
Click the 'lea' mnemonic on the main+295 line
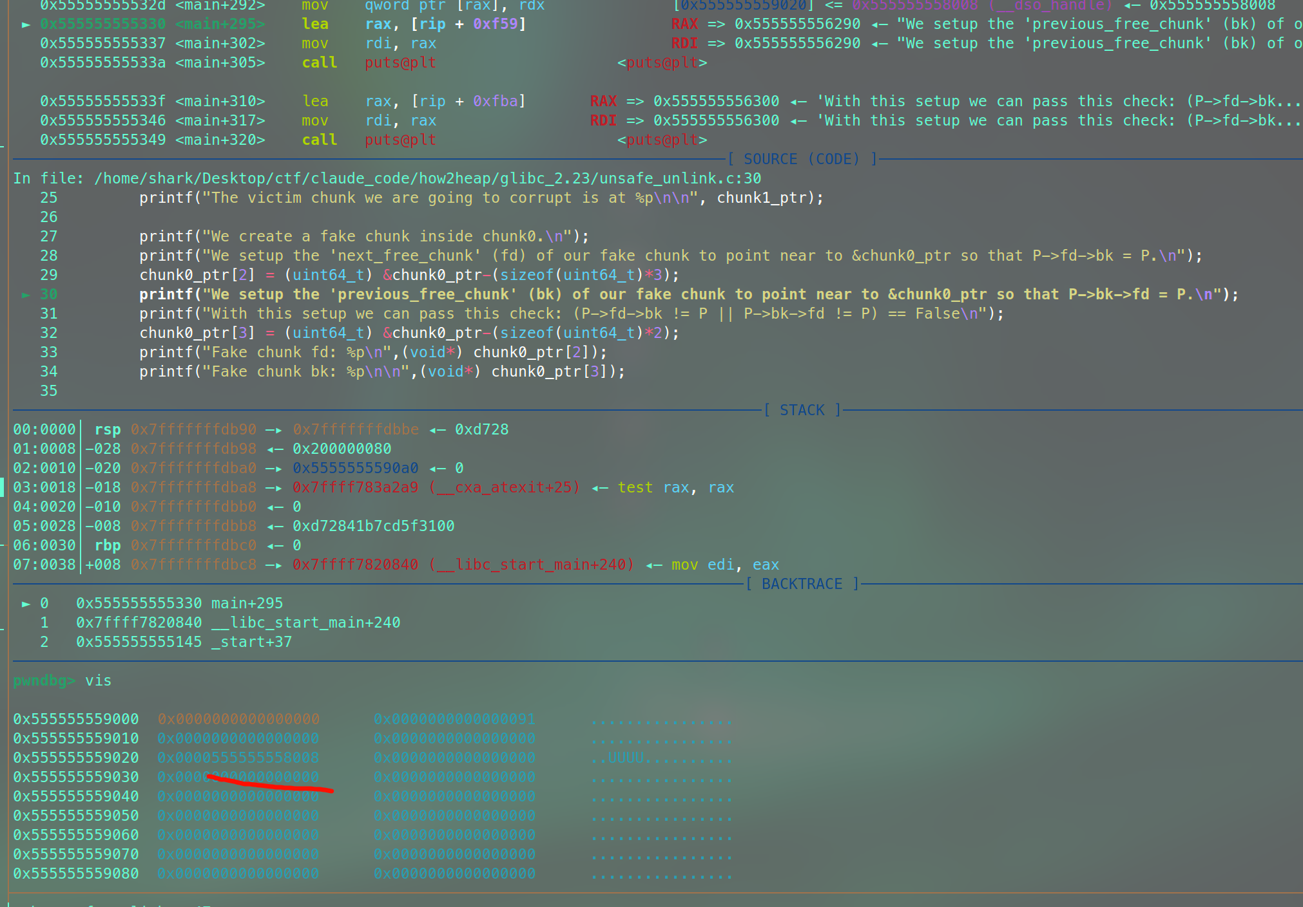pos(315,24)
